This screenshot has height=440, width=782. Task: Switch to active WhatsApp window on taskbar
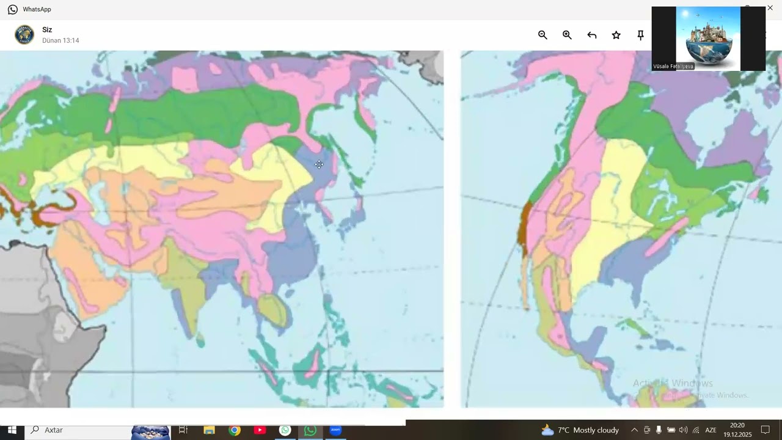tap(310, 430)
